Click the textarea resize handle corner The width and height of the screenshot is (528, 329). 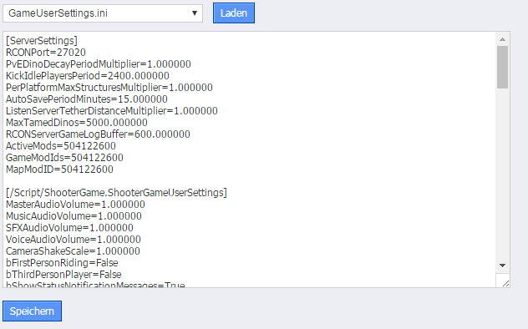pos(505,283)
